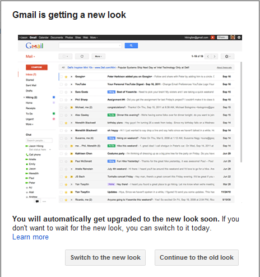Click the importance marker on Paul McDonald row
This screenshot has height=277, width=260.
(71, 161)
